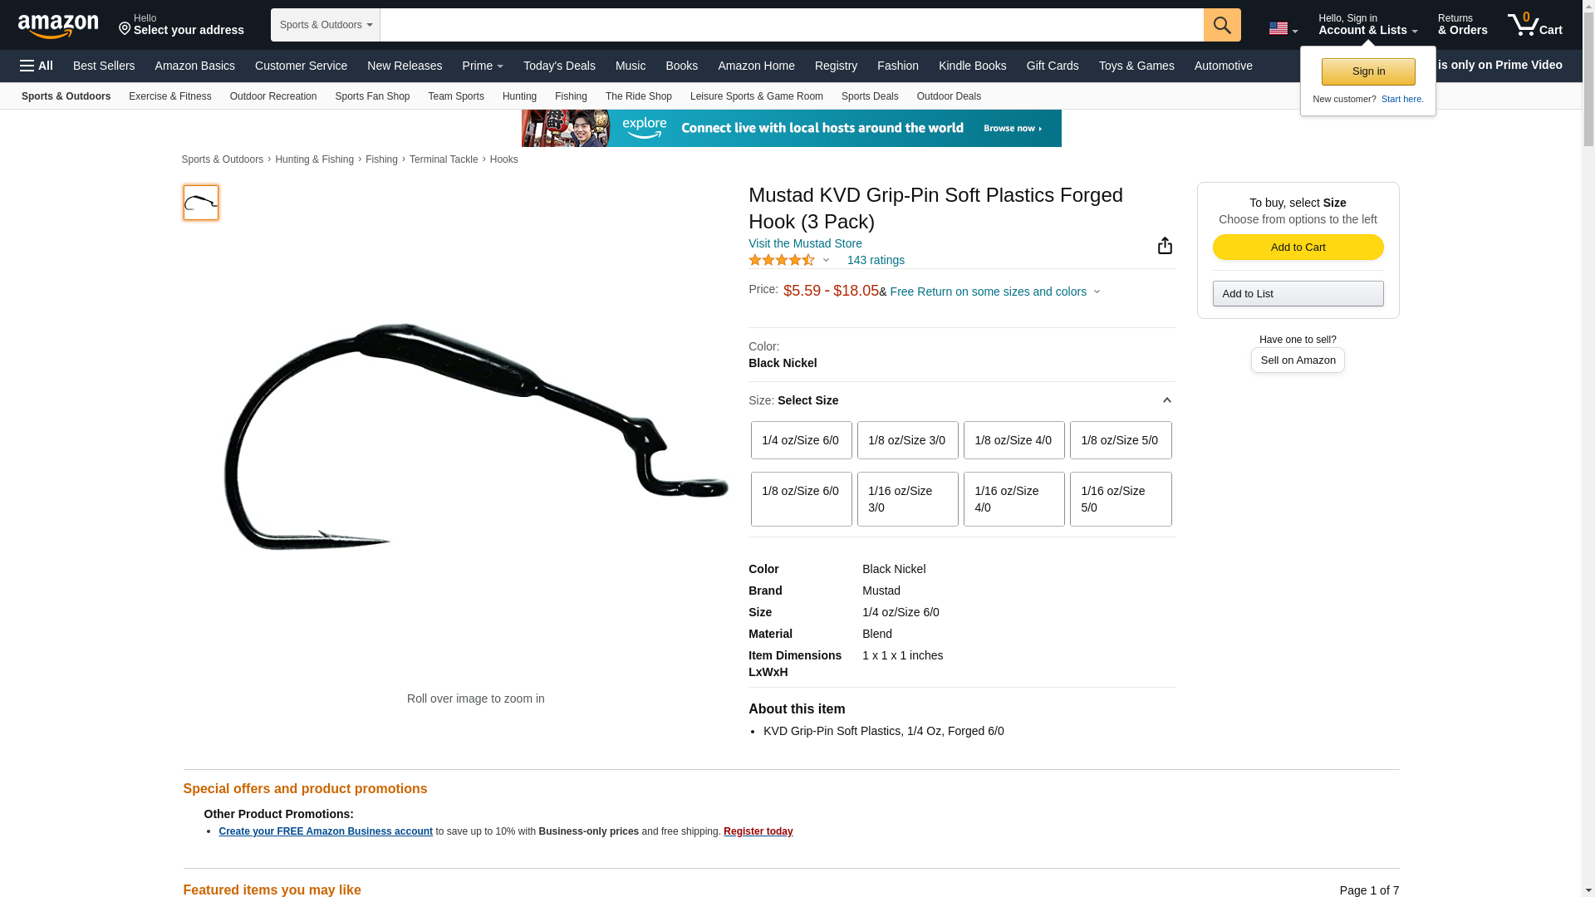Select size 1/4 oz/Size 6/0
This screenshot has height=897, width=1595.
pos(801,440)
